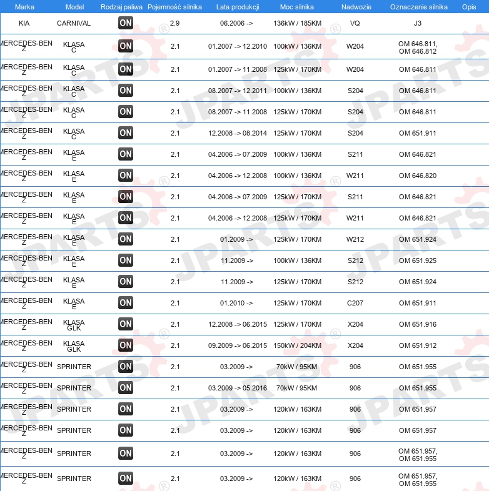The width and height of the screenshot is (489, 491).
Task: Click ON badge in W204 row dated 01.2007 -> 11.2008
Action: click(126, 69)
